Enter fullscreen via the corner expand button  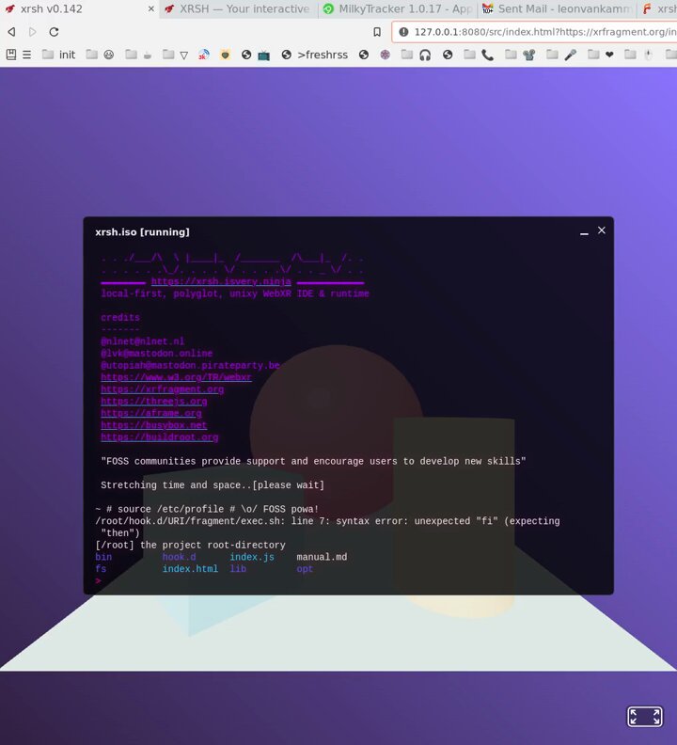click(x=644, y=717)
